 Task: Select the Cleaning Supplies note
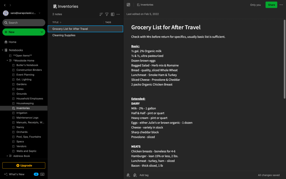(64, 35)
